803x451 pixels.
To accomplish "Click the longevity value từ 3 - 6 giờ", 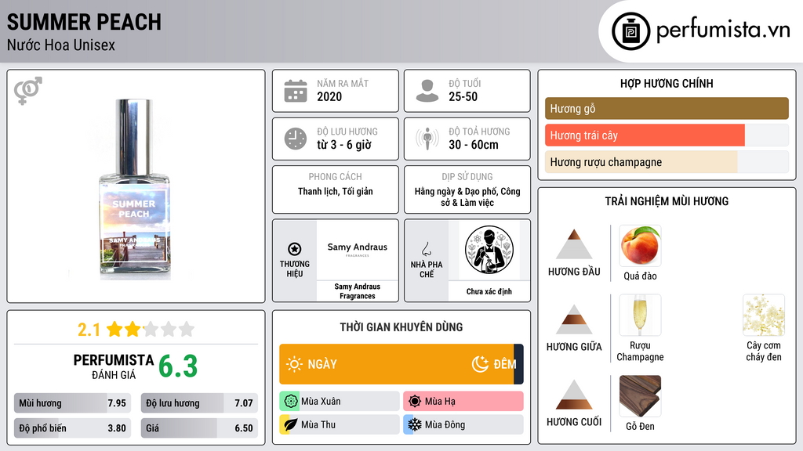I will tap(344, 145).
